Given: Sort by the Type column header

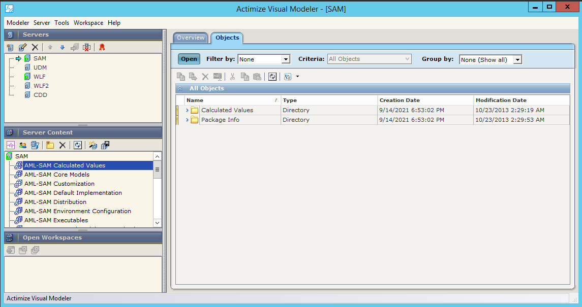Looking at the screenshot, I should 329,100.
